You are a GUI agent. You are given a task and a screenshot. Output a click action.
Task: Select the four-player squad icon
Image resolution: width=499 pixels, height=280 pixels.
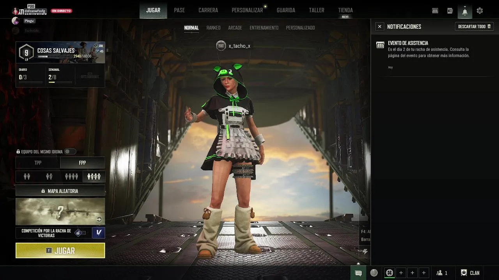(71, 177)
